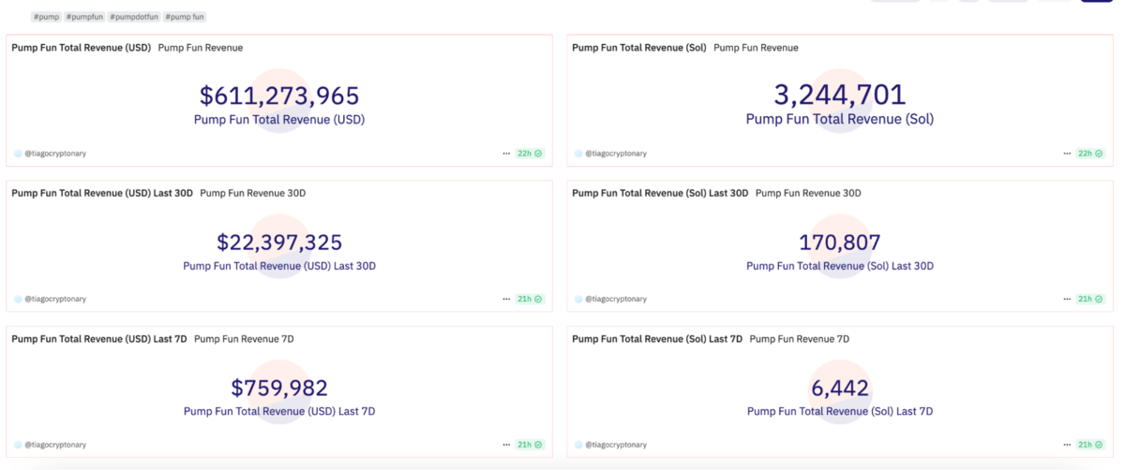Click author avatar on Revenue (USD) Last 7D card

click(18, 445)
